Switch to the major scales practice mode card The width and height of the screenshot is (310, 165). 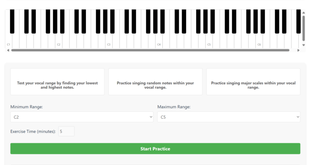point(253,82)
